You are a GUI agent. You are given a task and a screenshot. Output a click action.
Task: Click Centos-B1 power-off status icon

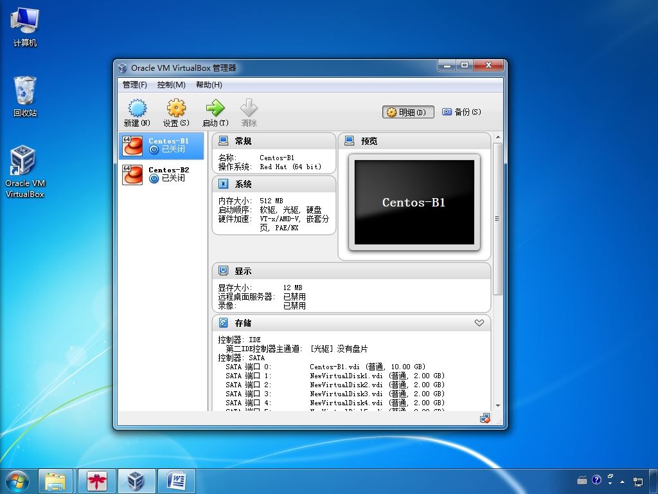point(154,149)
